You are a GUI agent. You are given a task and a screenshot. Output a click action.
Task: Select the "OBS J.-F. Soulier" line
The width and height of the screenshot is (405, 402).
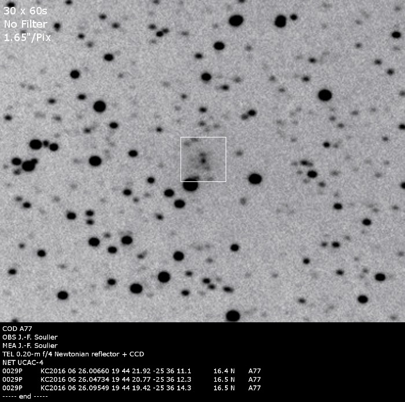pyautogui.click(x=30, y=337)
